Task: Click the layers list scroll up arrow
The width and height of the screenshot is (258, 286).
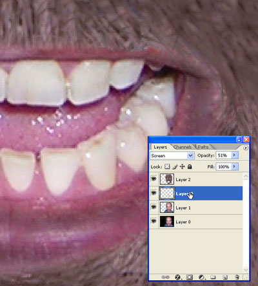Action: (x=246, y=177)
